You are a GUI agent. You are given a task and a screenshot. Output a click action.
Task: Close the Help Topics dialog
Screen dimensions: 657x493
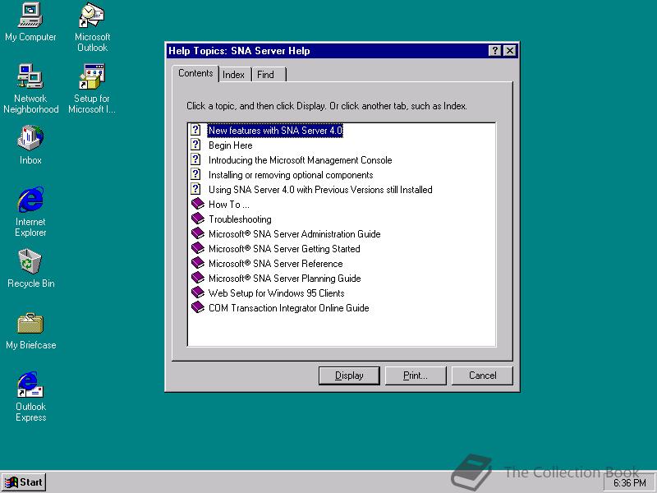[x=509, y=51]
